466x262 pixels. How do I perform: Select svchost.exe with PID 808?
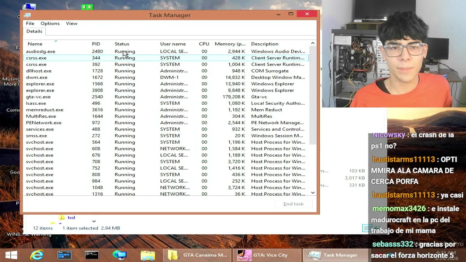pos(166,175)
